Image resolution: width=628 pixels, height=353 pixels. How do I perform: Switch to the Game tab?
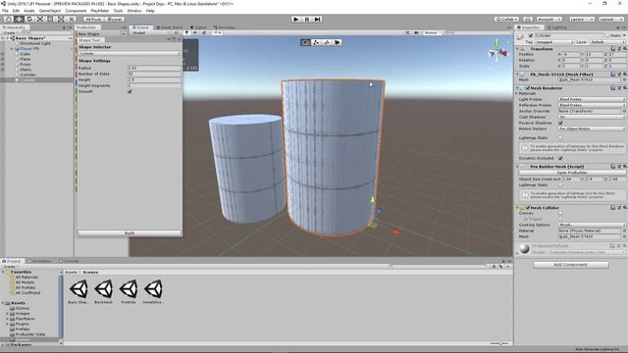coord(198,27)
